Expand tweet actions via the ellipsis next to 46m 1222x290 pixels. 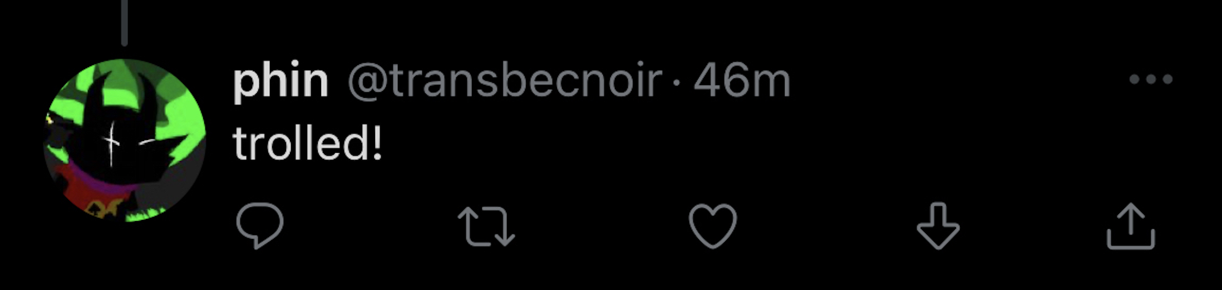tap(1151, 79)
